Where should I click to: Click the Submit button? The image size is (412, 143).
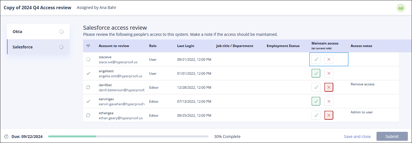point(392,136)
